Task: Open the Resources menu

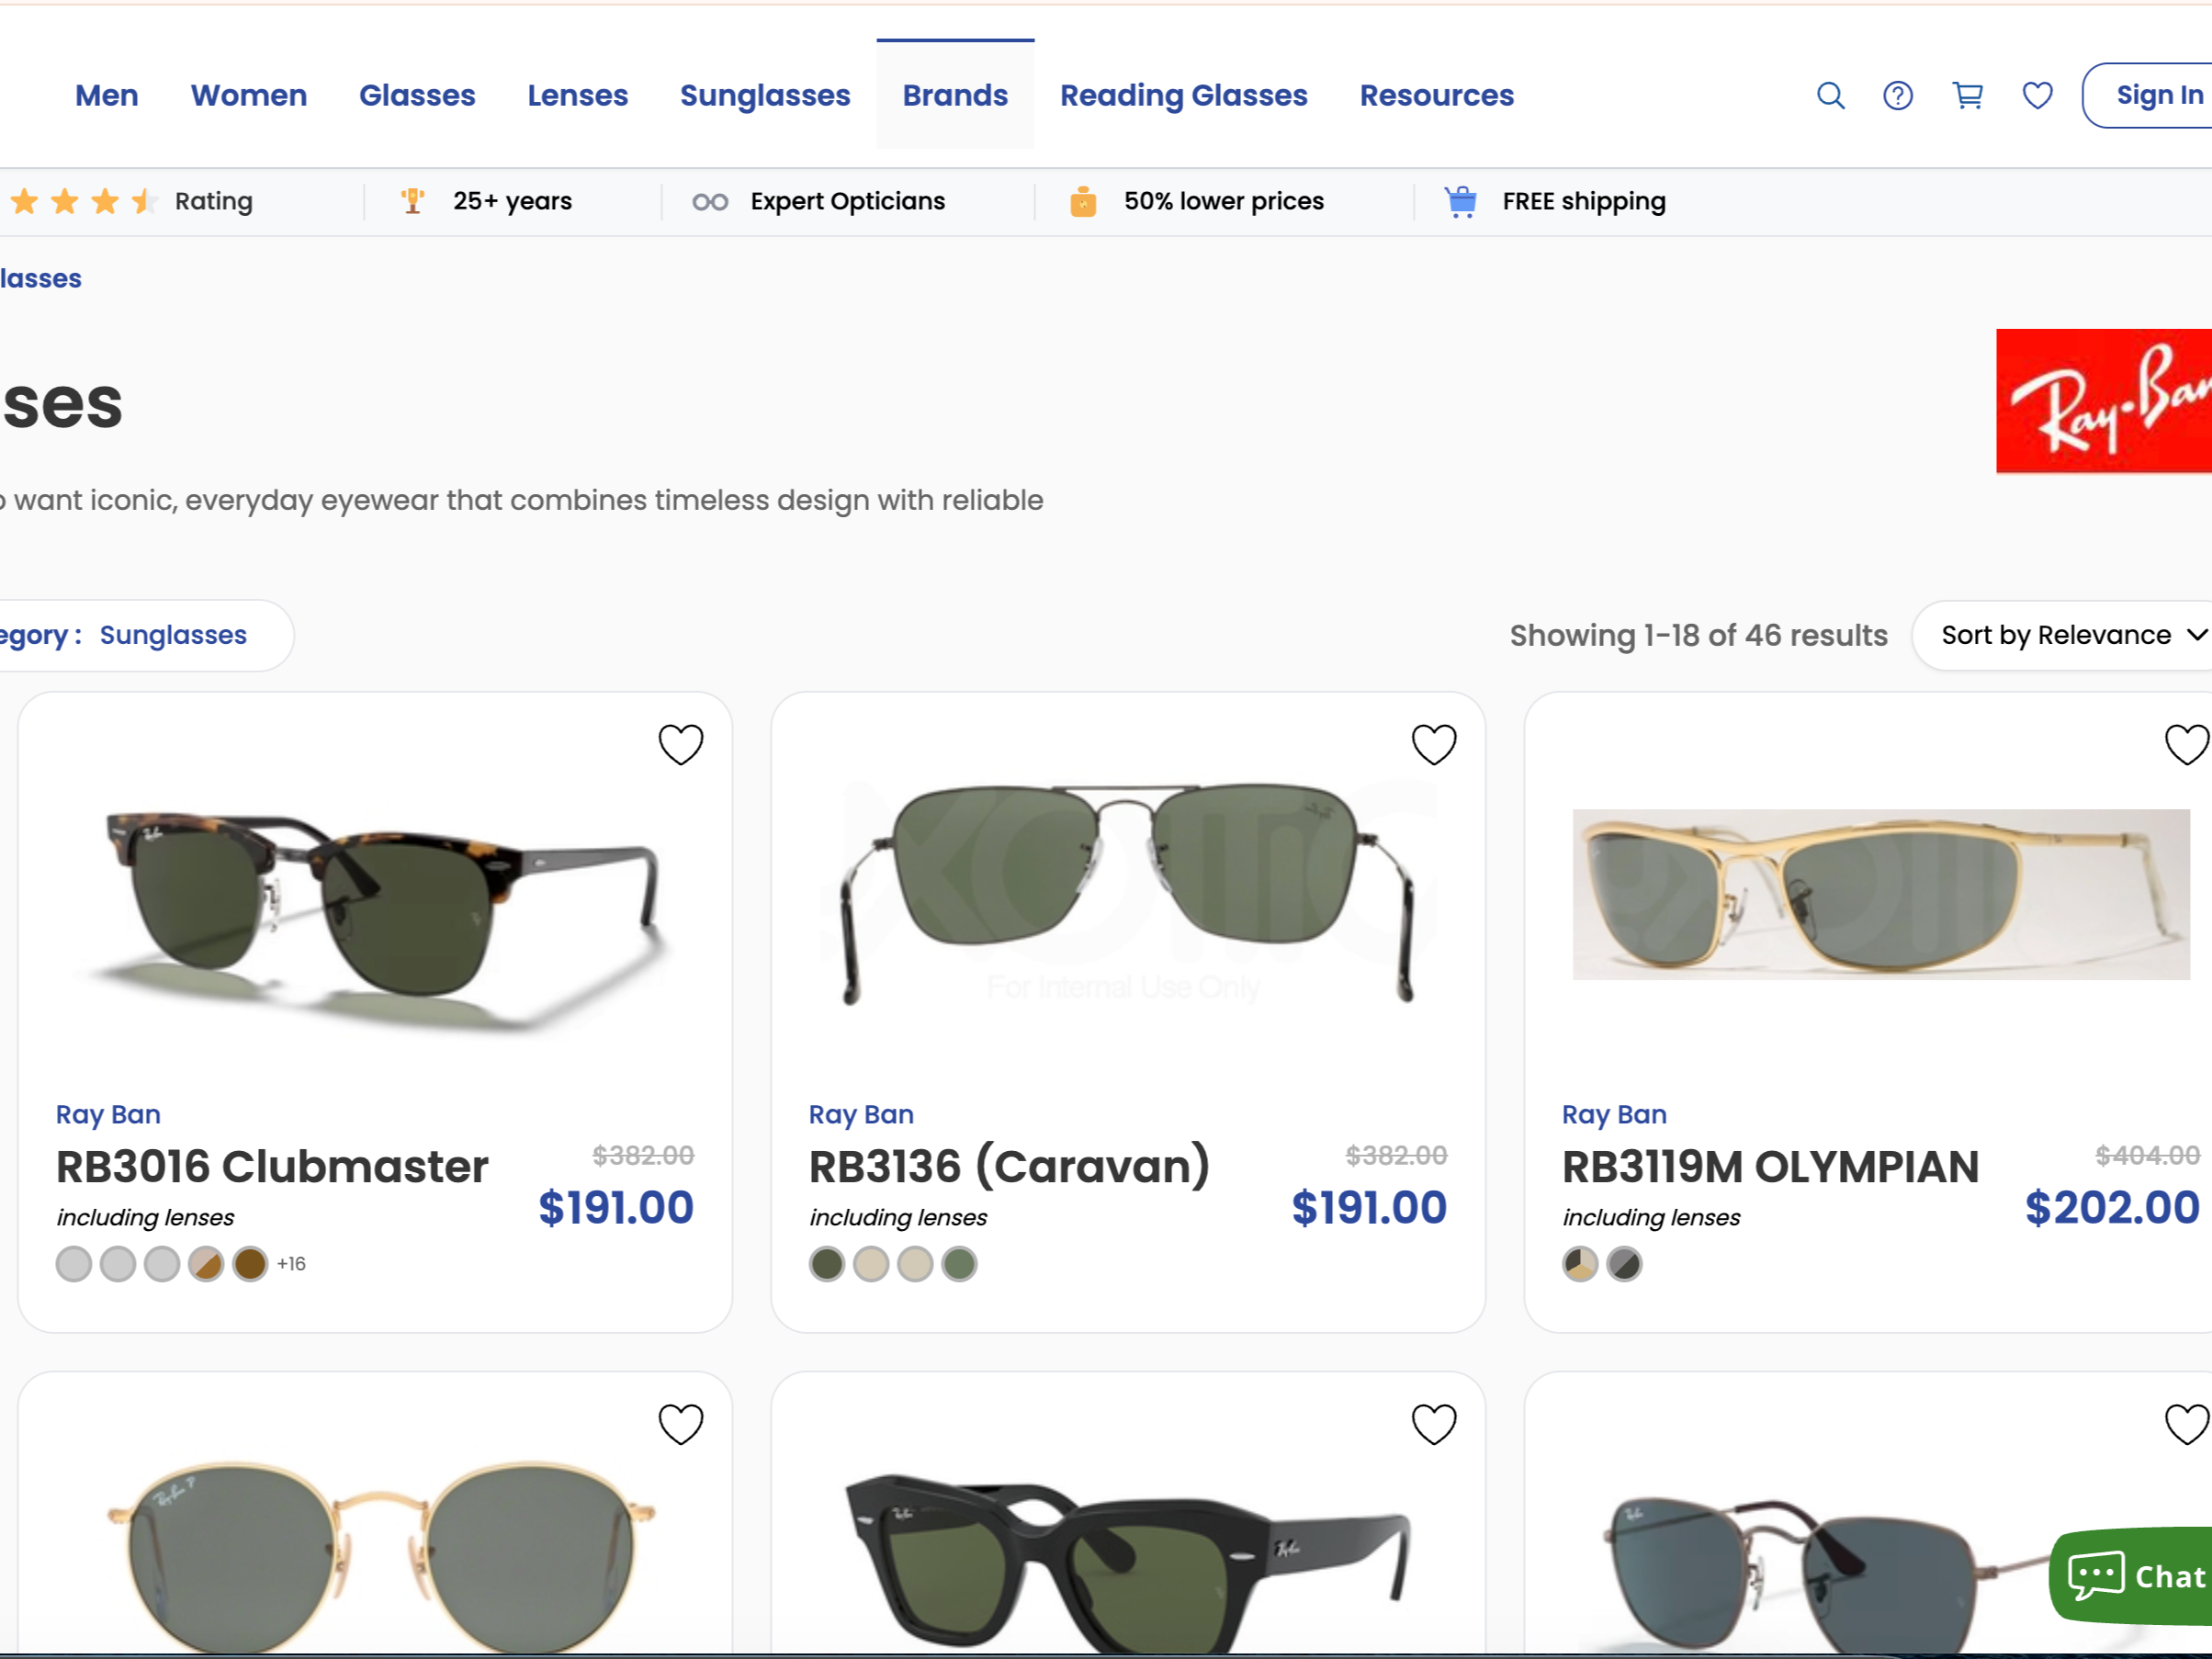Action: pos(1437,95)
